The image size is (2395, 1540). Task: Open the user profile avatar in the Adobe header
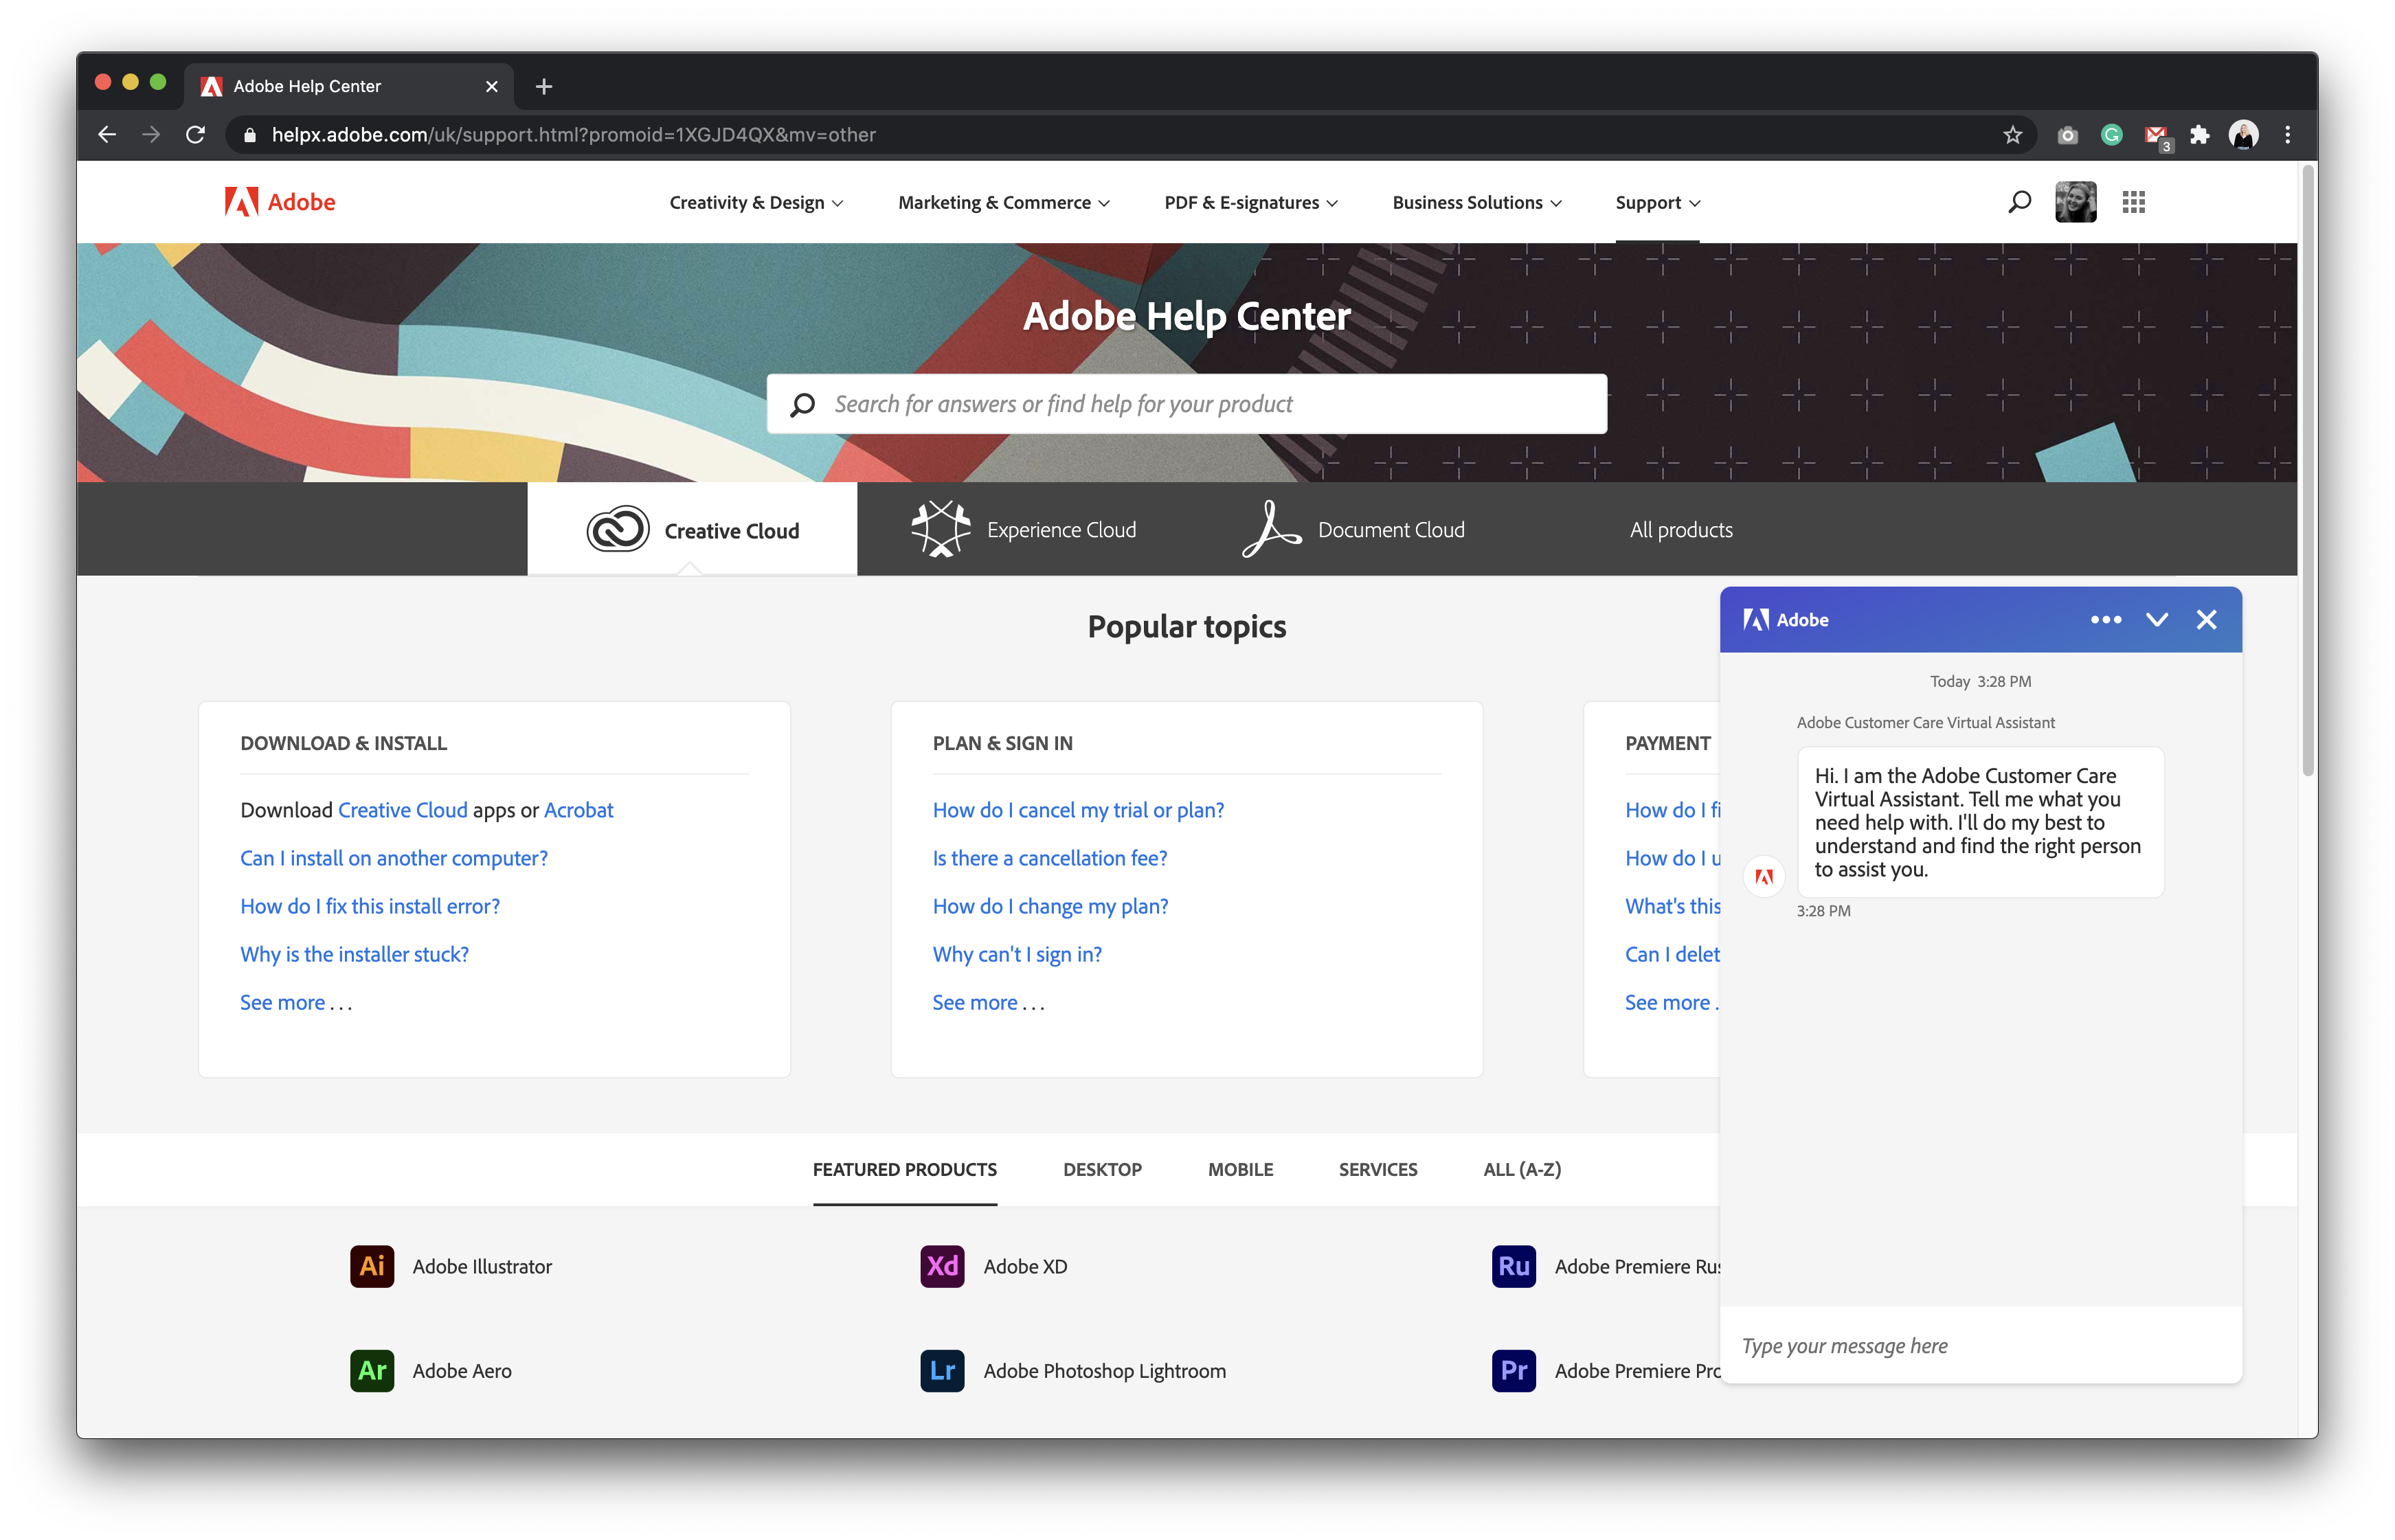point(2075,202)
